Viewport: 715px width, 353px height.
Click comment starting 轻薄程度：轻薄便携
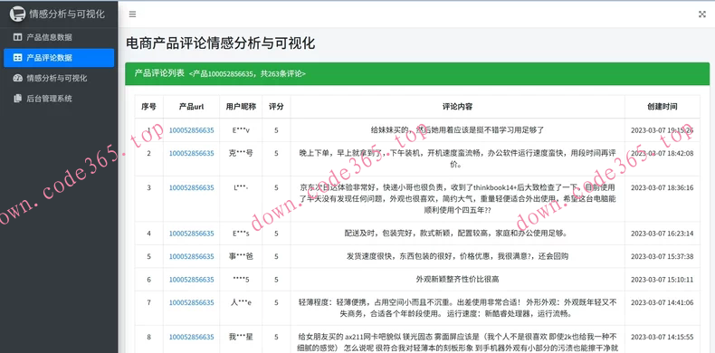(x=457, y=309)
